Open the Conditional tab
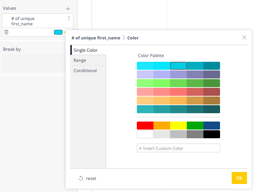Viewport: 255px width, 192px height. (x=85, y=70)
